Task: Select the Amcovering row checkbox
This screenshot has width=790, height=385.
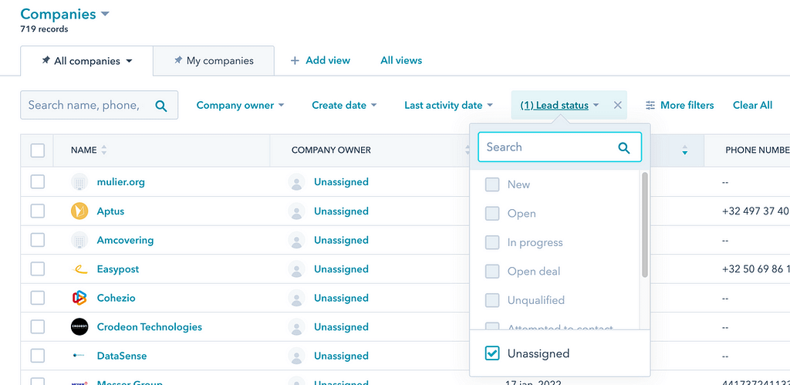Action: [x=37, y=240]
